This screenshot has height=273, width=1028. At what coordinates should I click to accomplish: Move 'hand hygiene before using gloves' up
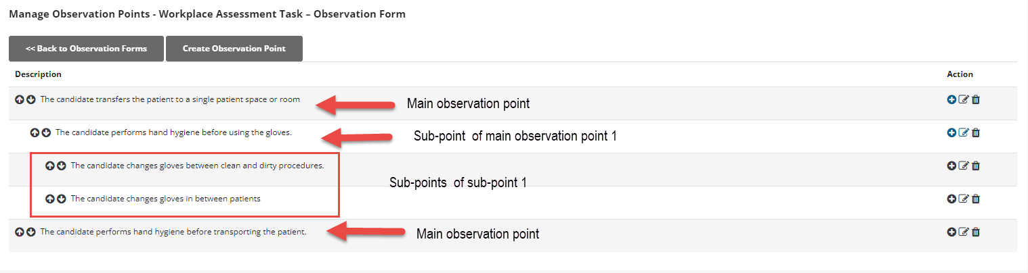35,132
